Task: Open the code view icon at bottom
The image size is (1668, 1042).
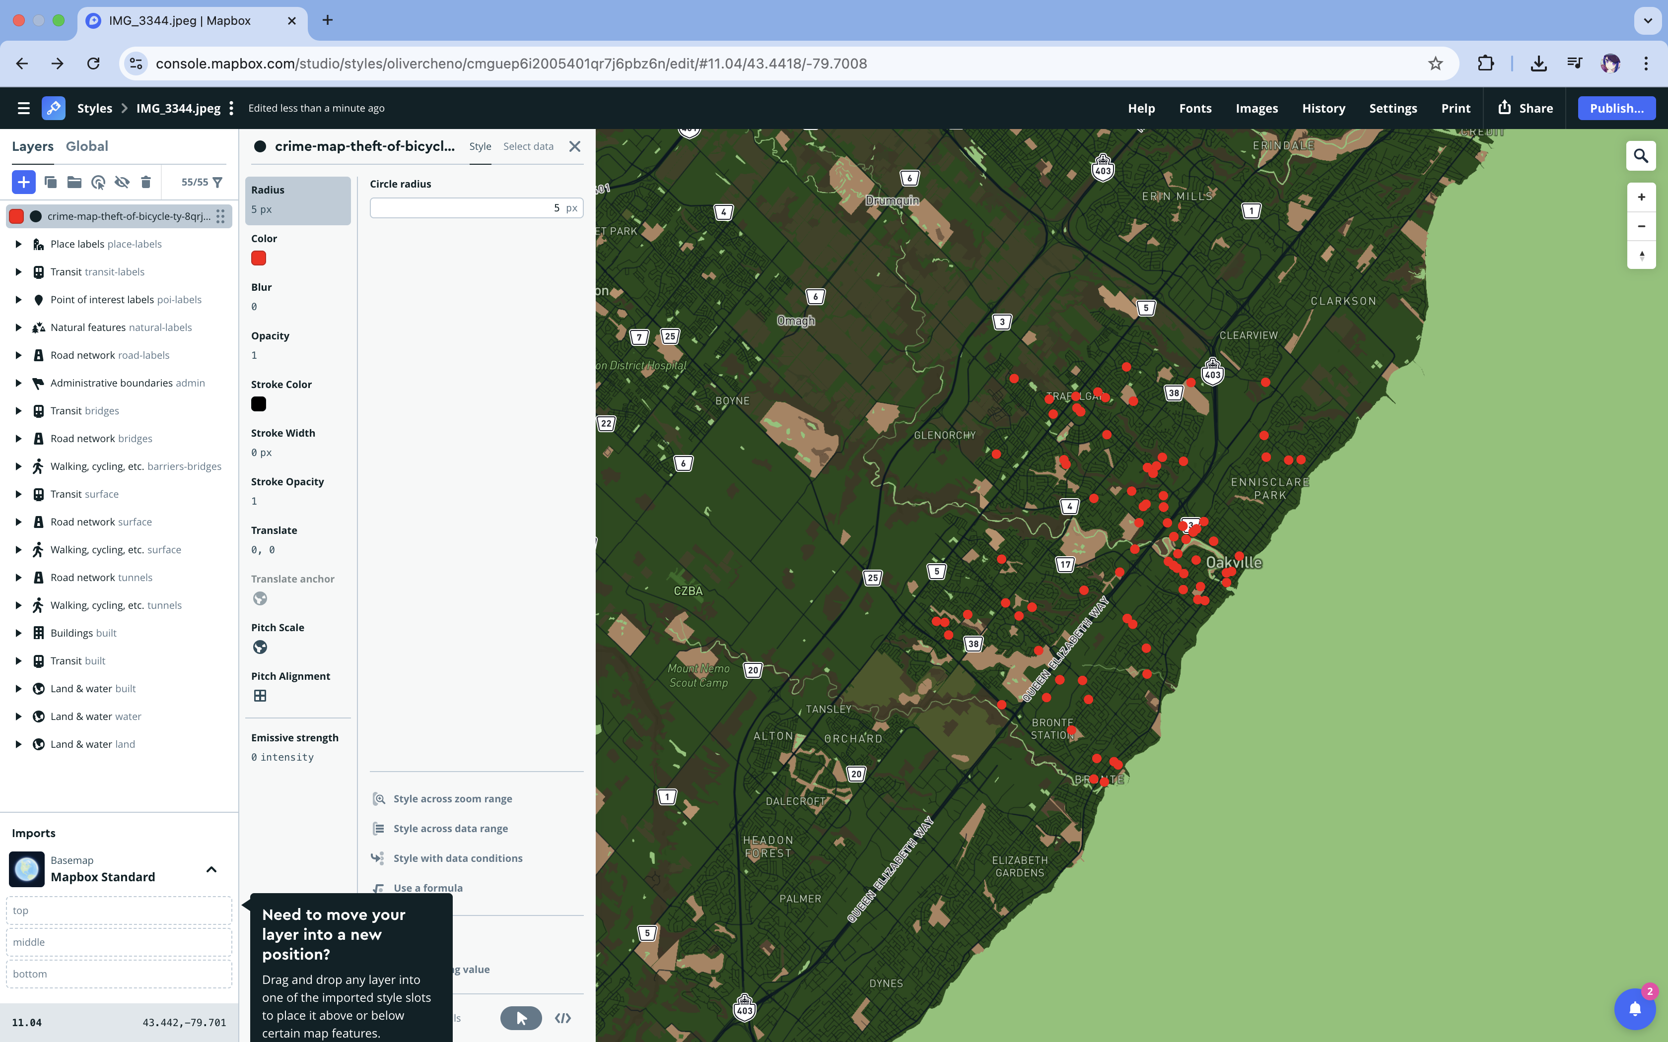Action: (562, 1018)
